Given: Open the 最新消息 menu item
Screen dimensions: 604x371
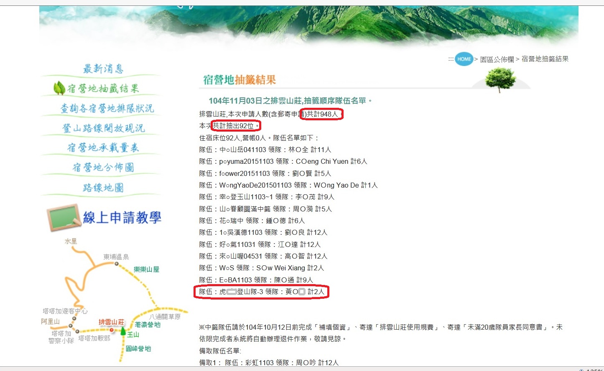Looking at the screenshot, I should (x=103, y=69).
